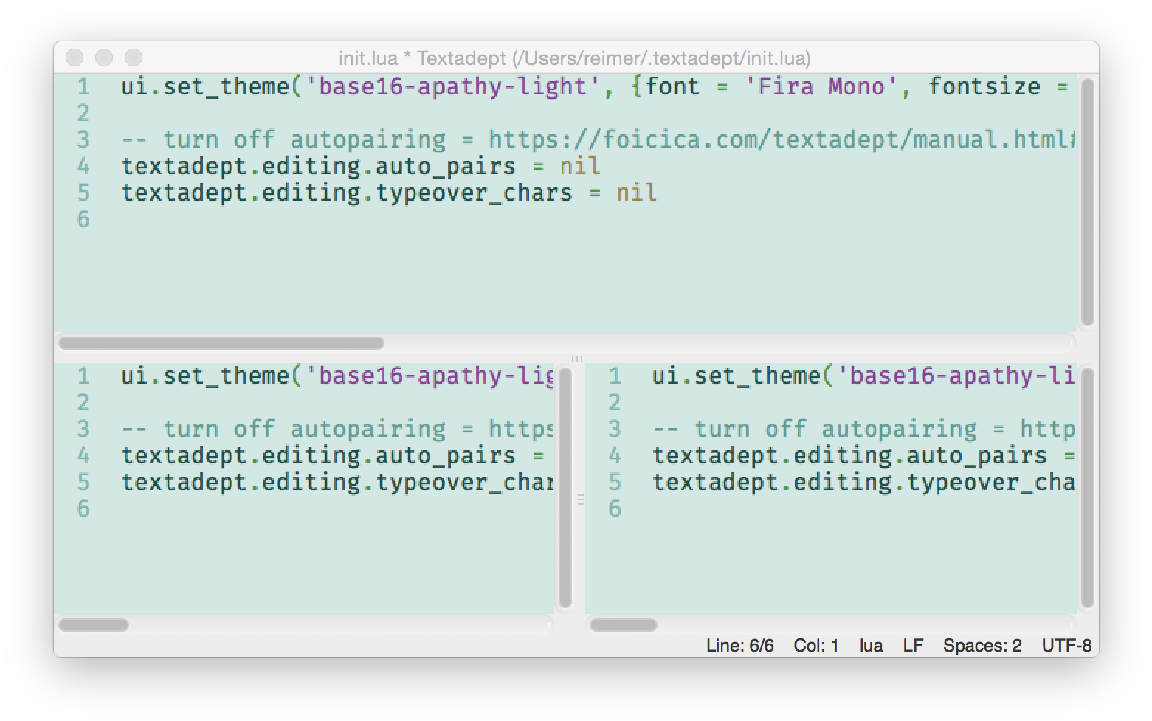
Task: Grab the divider handle between top and bottom panes
Action: (x=576, y=359)
